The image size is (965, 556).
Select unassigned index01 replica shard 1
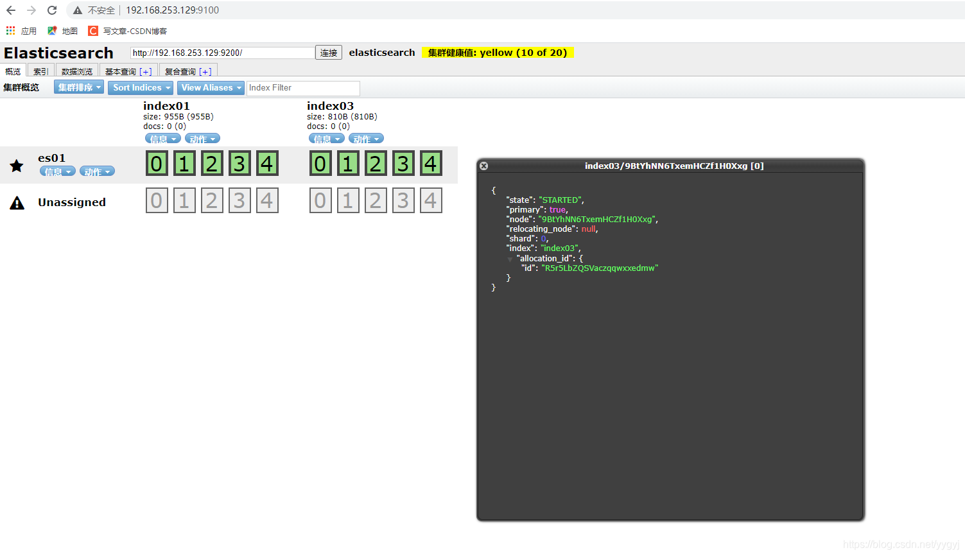pos(184,200)
